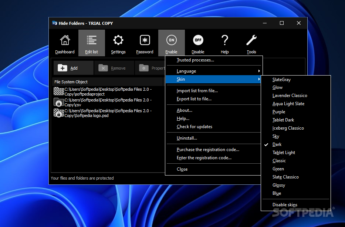345x227 pixels.
Task: Select the softpediaproject path row
Action: [108, 92]
